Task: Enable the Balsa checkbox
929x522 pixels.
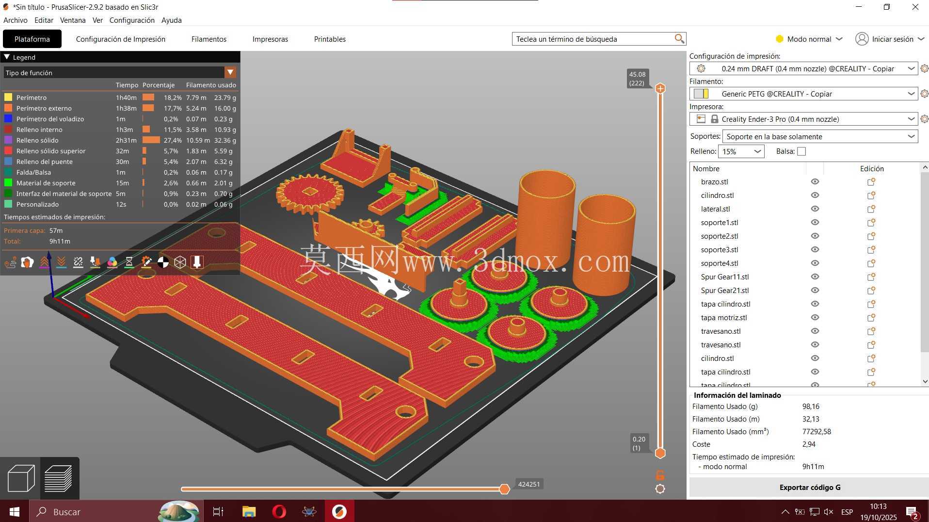Action: point(801,151)
